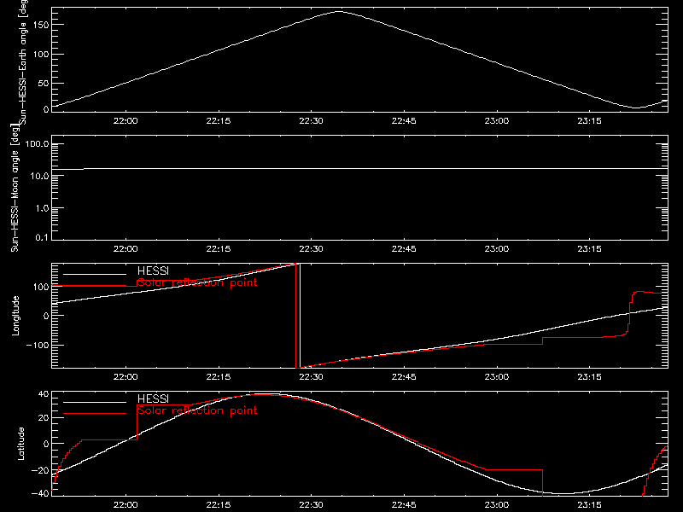Click the 150 tick on Sun-HESSI-Earth angle axis

(x=40, y=25)
